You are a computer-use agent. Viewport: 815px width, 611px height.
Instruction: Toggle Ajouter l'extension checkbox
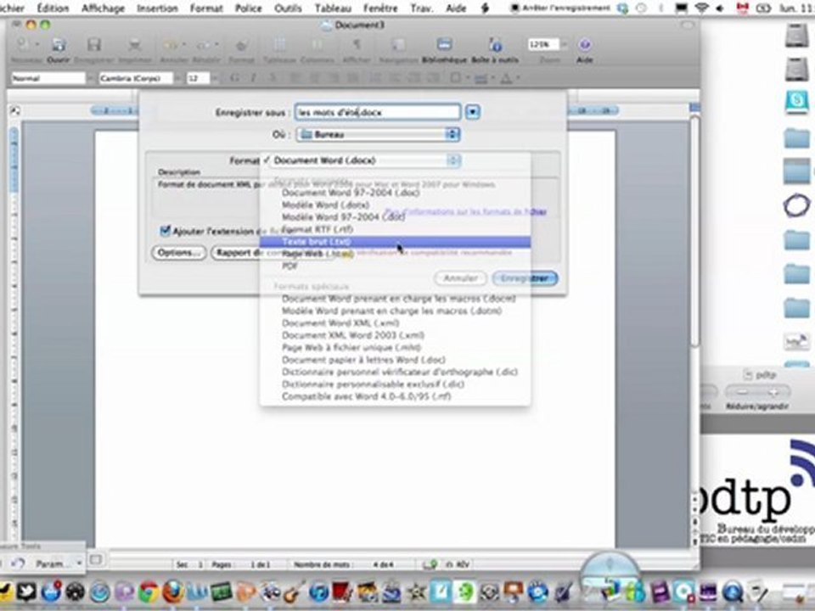pyautogui.click(x=166, y=231)
